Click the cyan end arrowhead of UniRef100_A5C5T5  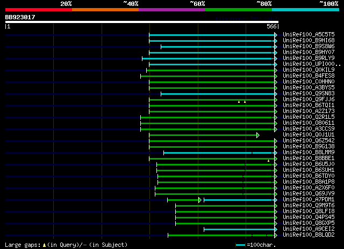[276, 35]
